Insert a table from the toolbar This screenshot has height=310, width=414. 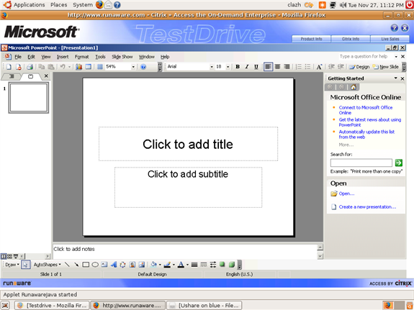click(88, 67)
